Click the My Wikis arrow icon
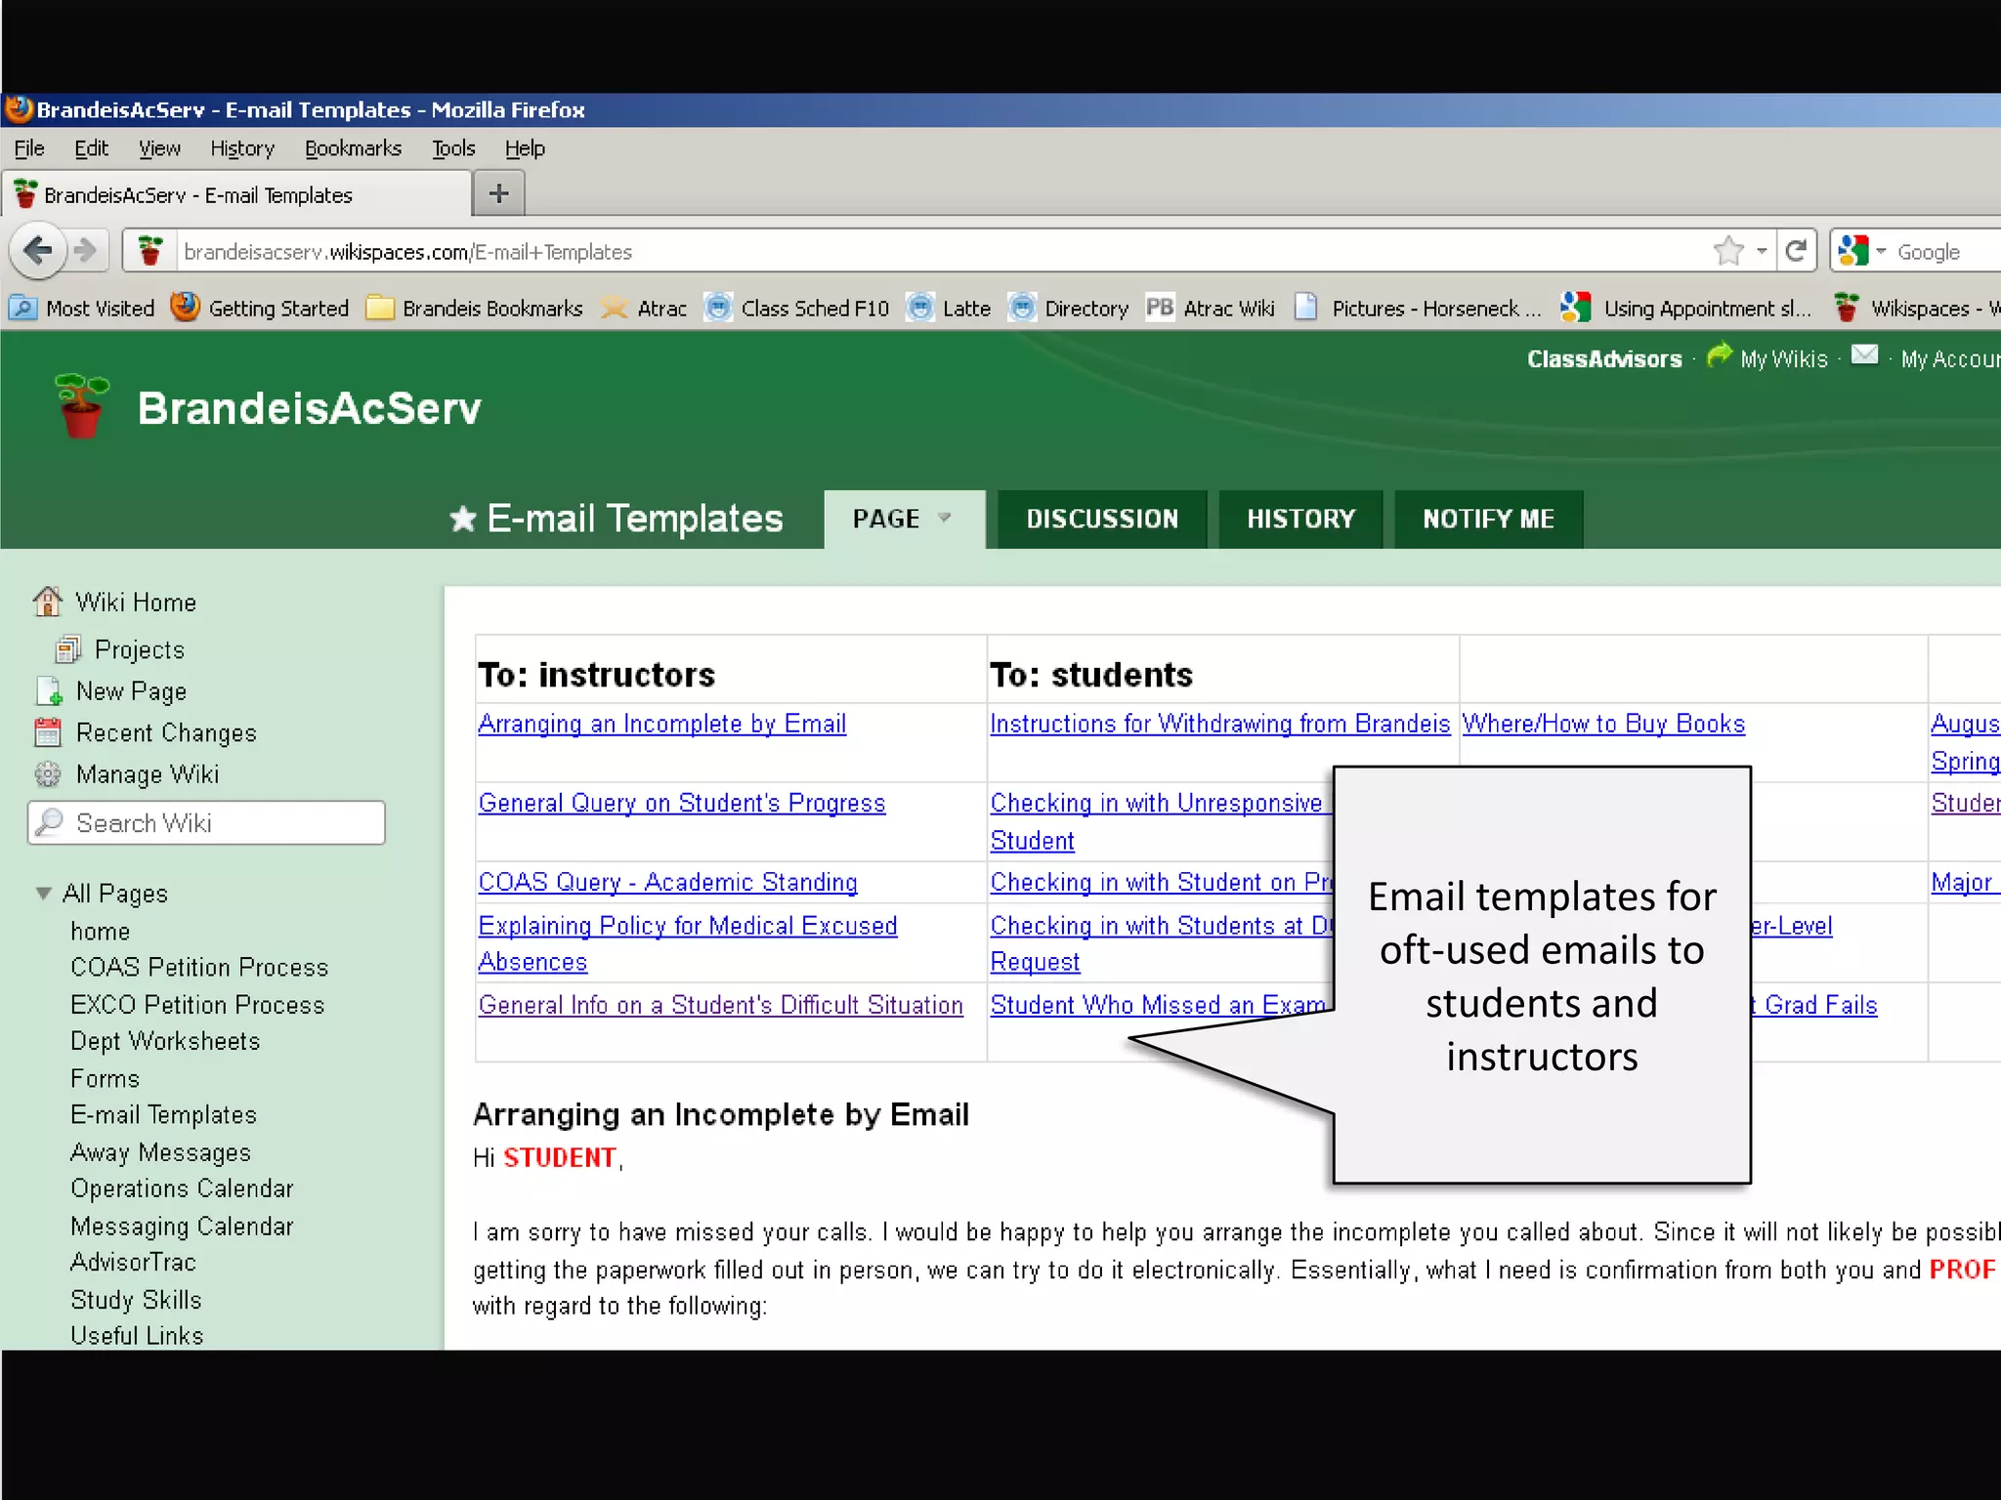 point(1719,356)
